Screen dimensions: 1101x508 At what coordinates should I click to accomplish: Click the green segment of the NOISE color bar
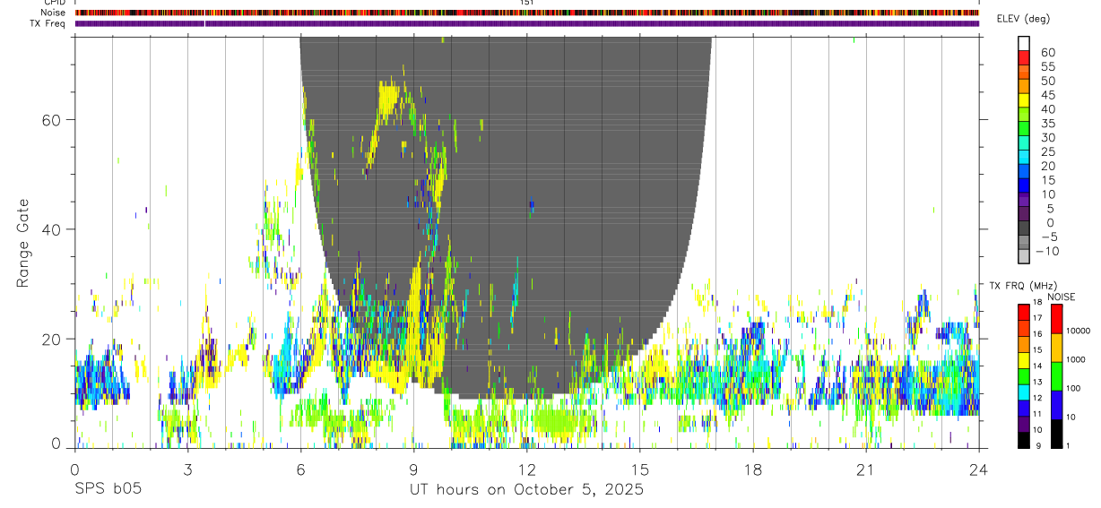pyautogui.click(x=1056, y=376)
